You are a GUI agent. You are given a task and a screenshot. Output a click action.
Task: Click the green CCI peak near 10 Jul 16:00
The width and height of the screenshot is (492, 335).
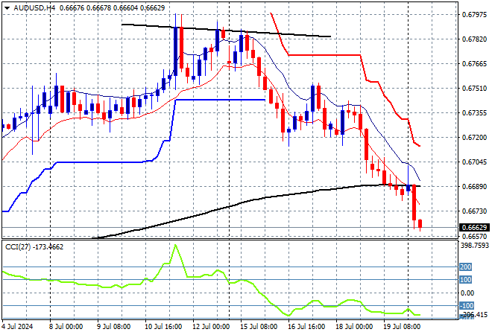tap(176, 245)
